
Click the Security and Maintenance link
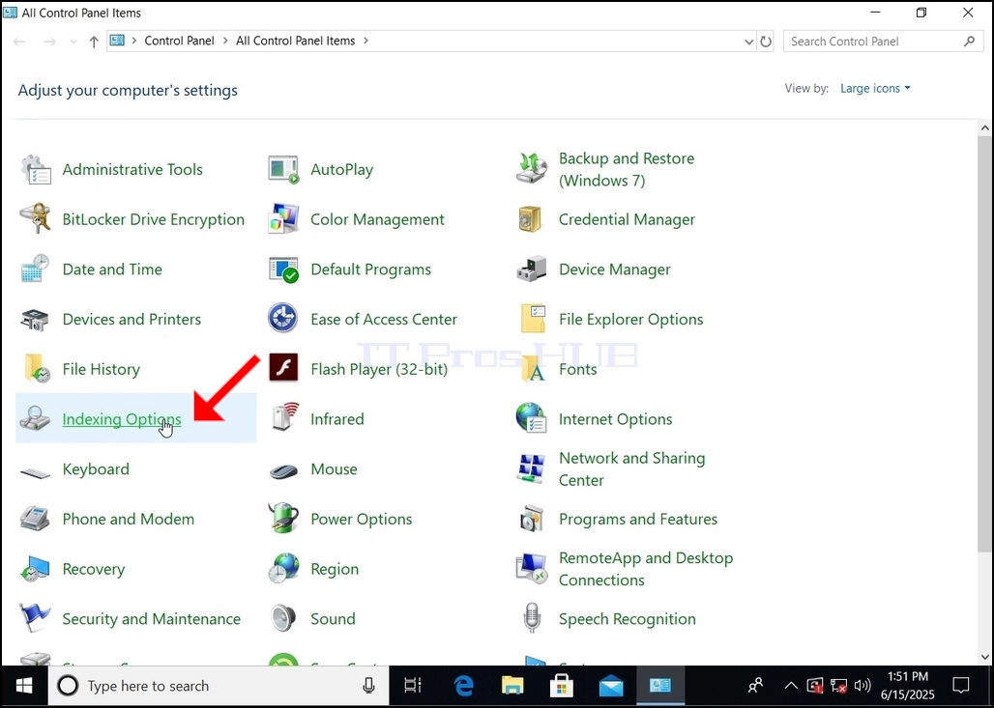[152, 619]
